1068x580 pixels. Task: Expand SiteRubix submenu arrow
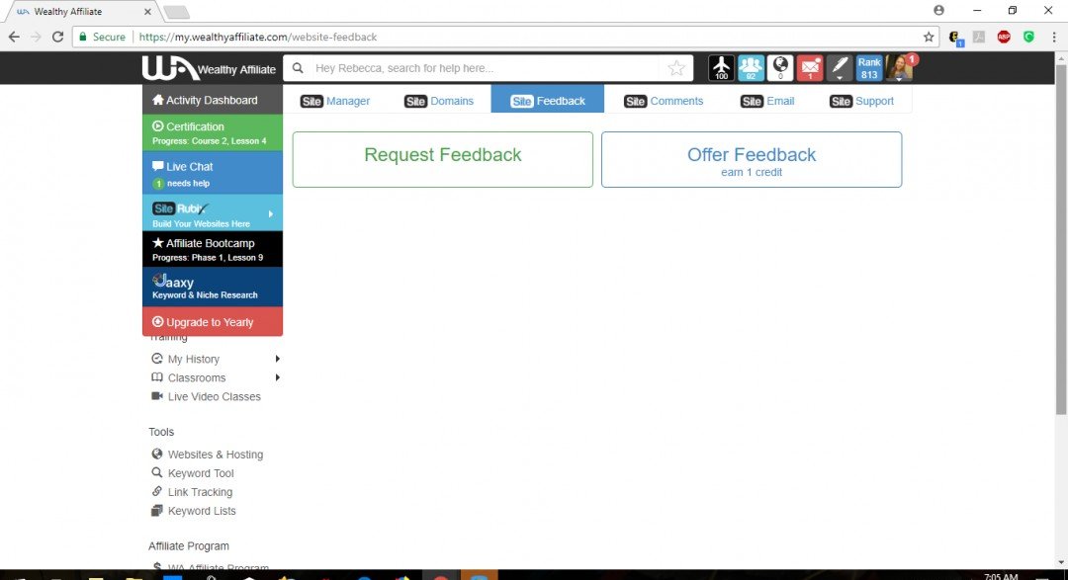[x=270, y=213]
